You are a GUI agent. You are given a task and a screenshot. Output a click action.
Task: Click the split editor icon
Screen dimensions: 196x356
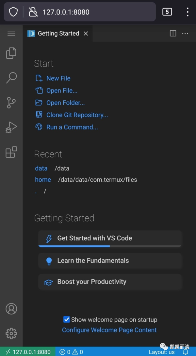tap(173, 34)
